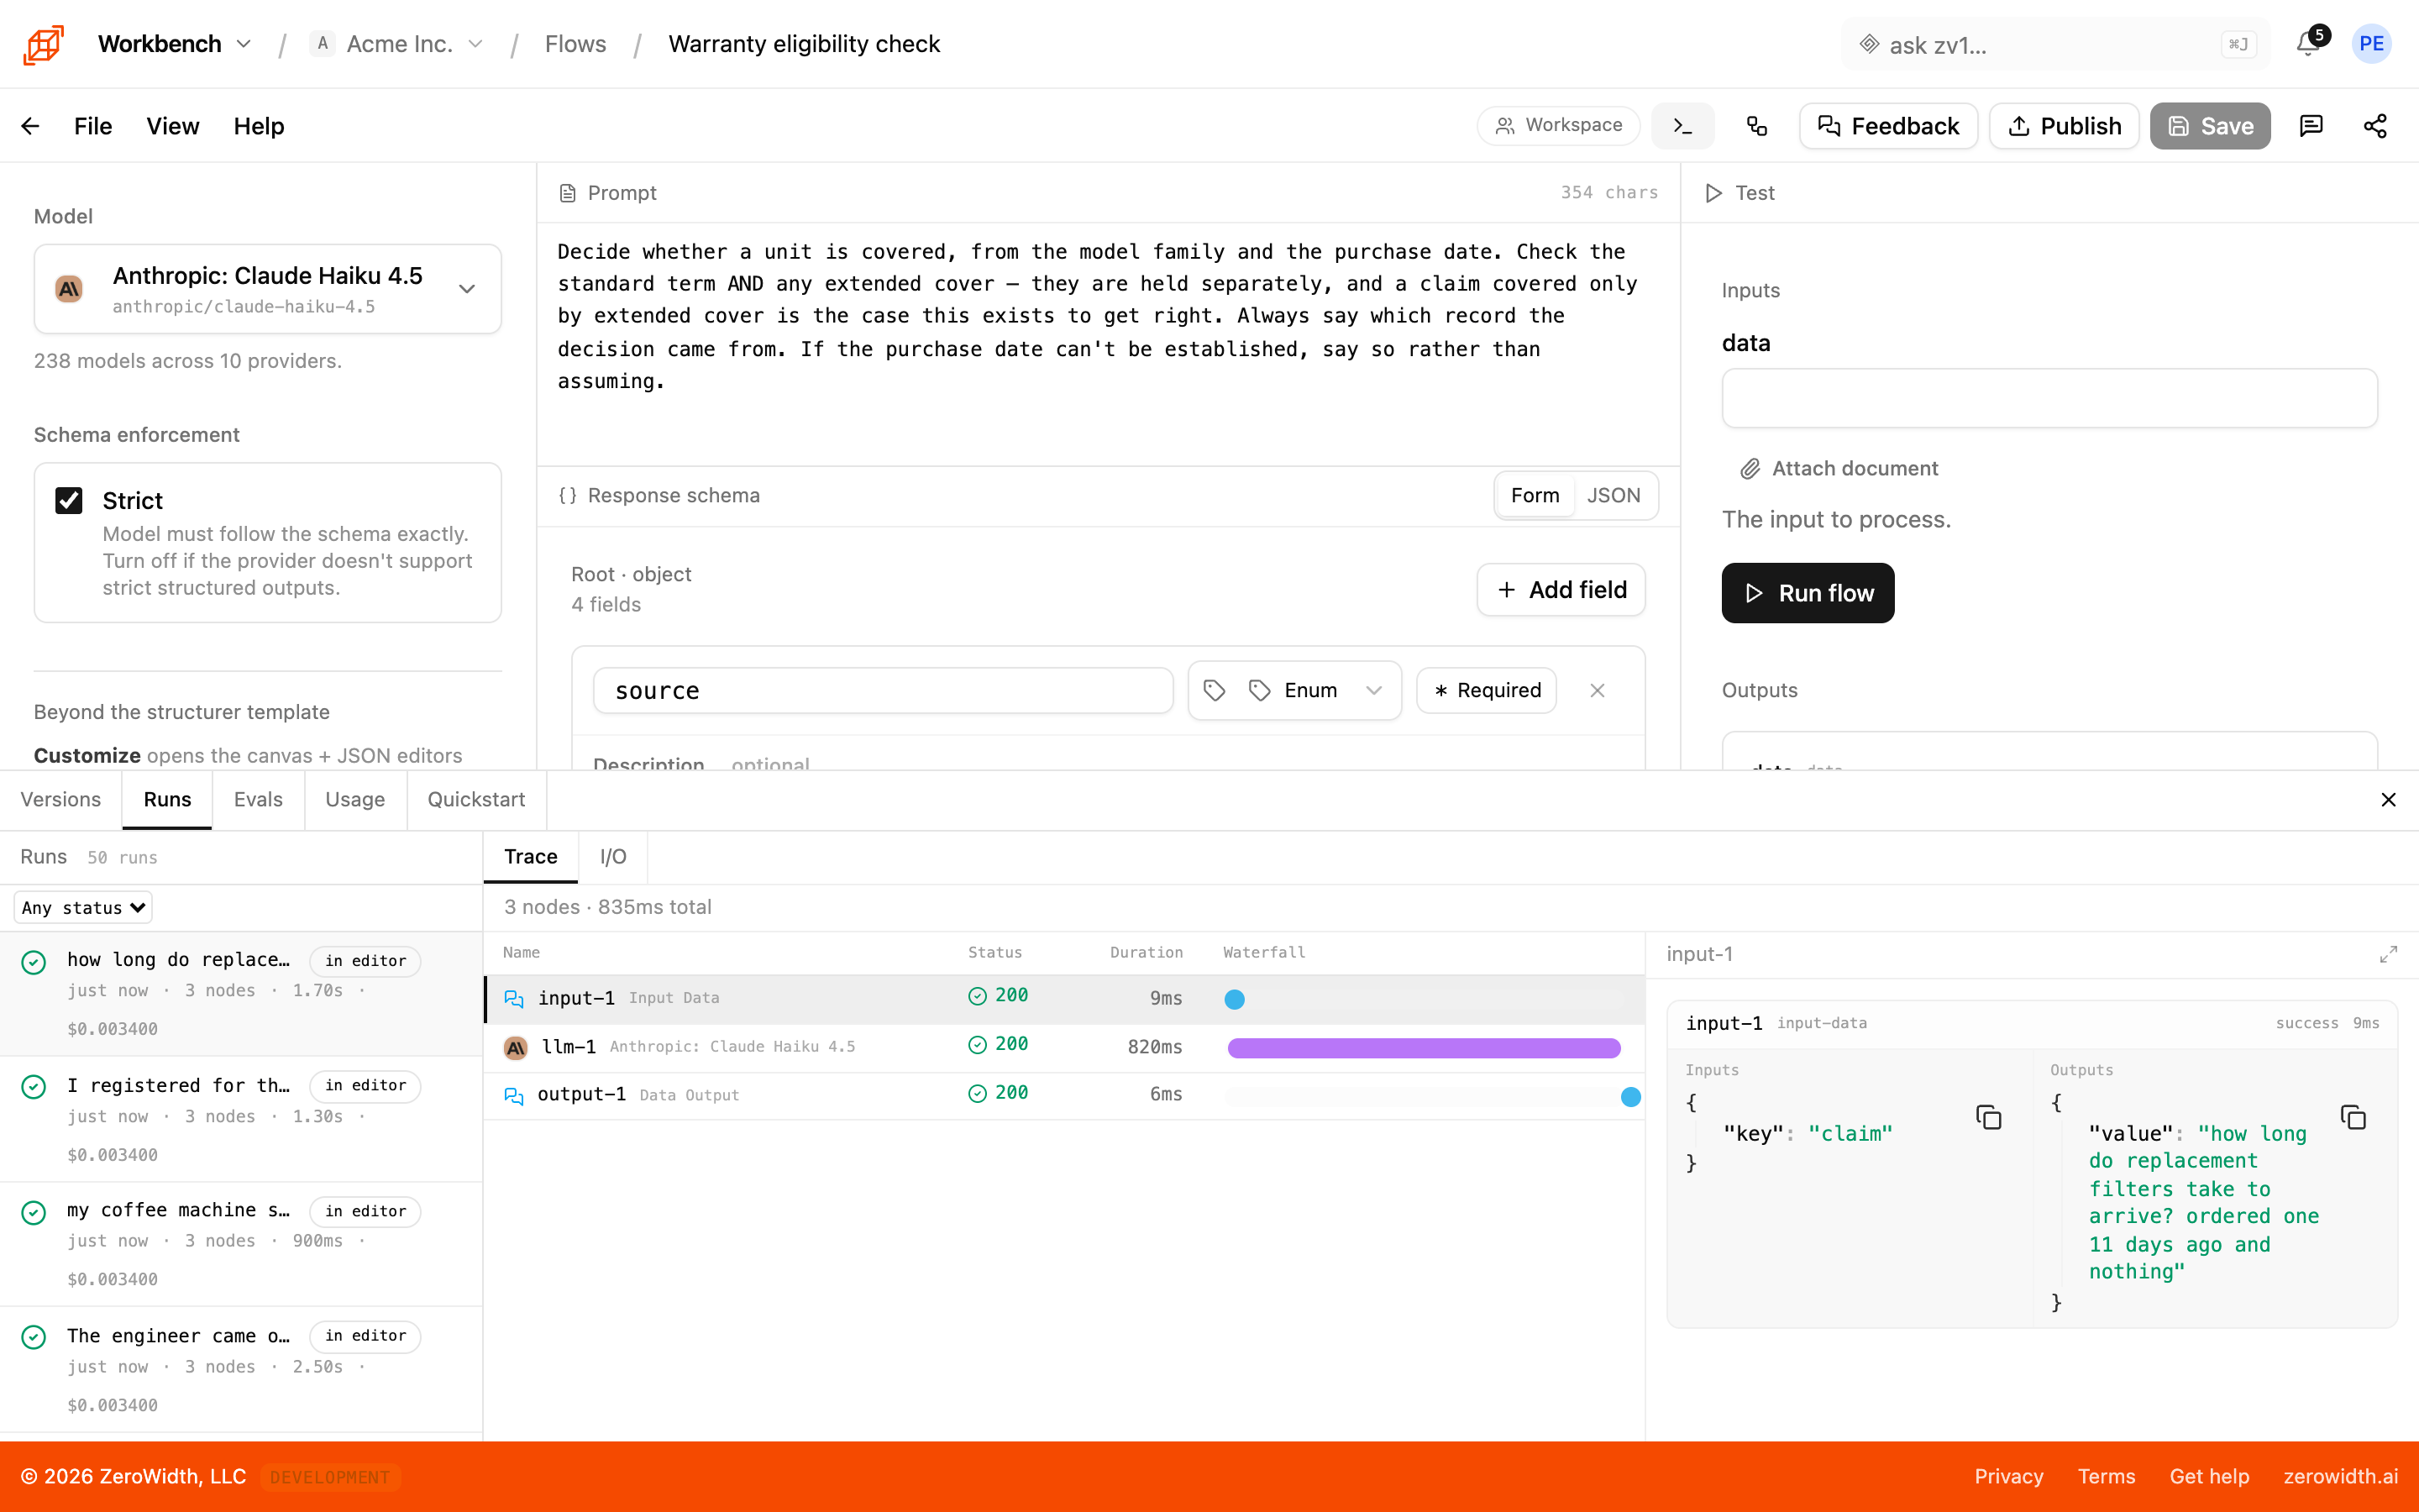
Task: Open the Flows breadcrumb link
Action: 575,44
